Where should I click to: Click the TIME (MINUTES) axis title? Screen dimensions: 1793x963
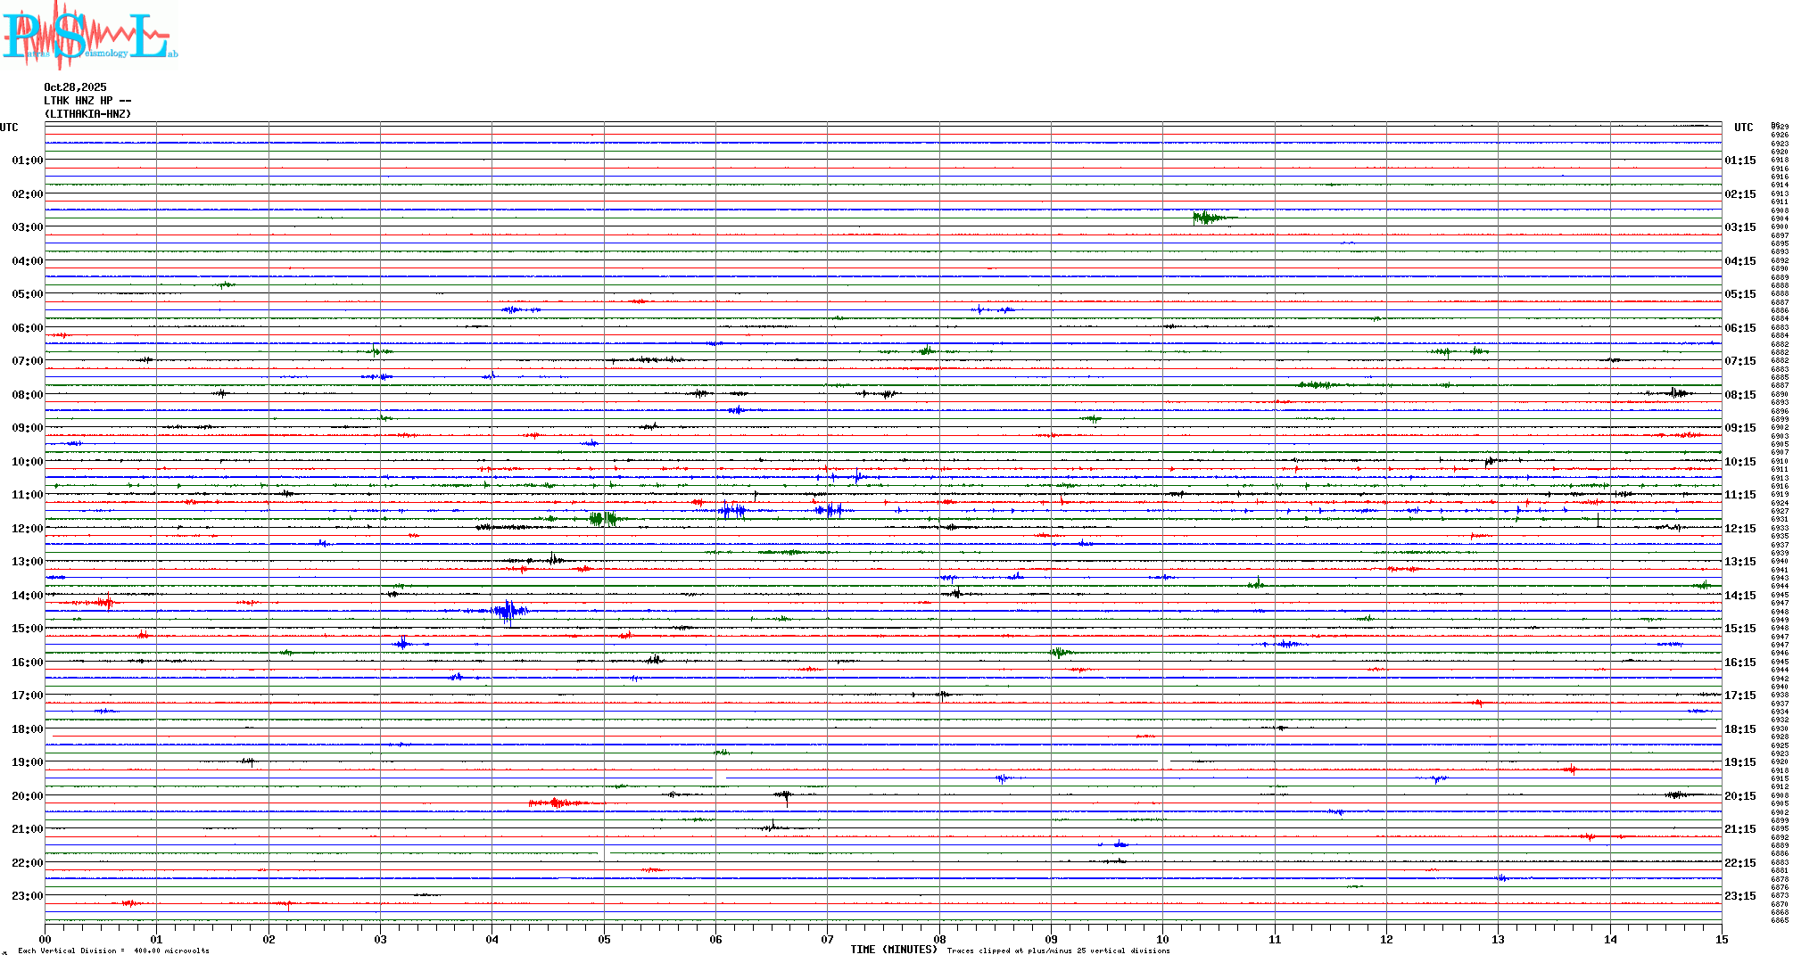click(x=893, y=950)
